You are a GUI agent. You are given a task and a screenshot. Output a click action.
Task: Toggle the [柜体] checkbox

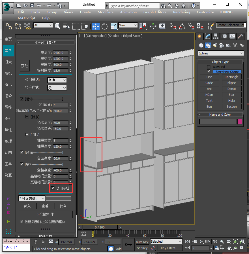click(22, 99)
